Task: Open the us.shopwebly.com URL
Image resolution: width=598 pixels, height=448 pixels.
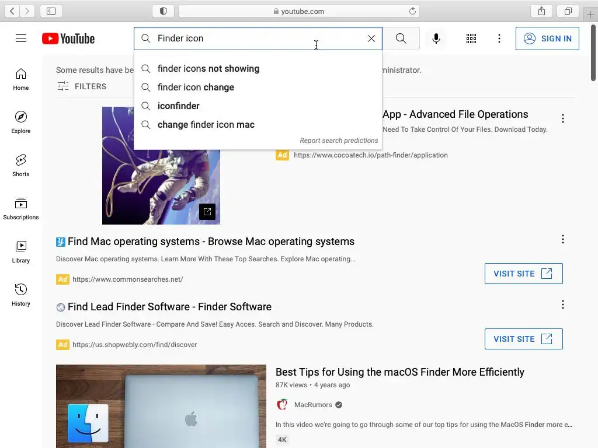Action: point(135,344)
